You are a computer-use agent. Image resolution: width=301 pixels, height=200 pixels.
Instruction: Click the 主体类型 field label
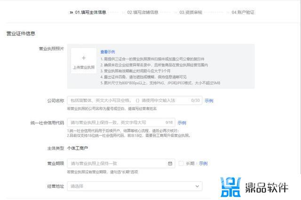pyautogui.click(x=55, y=148)
